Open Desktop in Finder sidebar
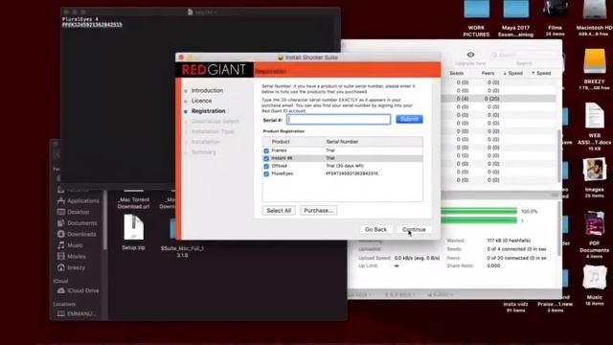The image size is (613, 345). (74, 212)
